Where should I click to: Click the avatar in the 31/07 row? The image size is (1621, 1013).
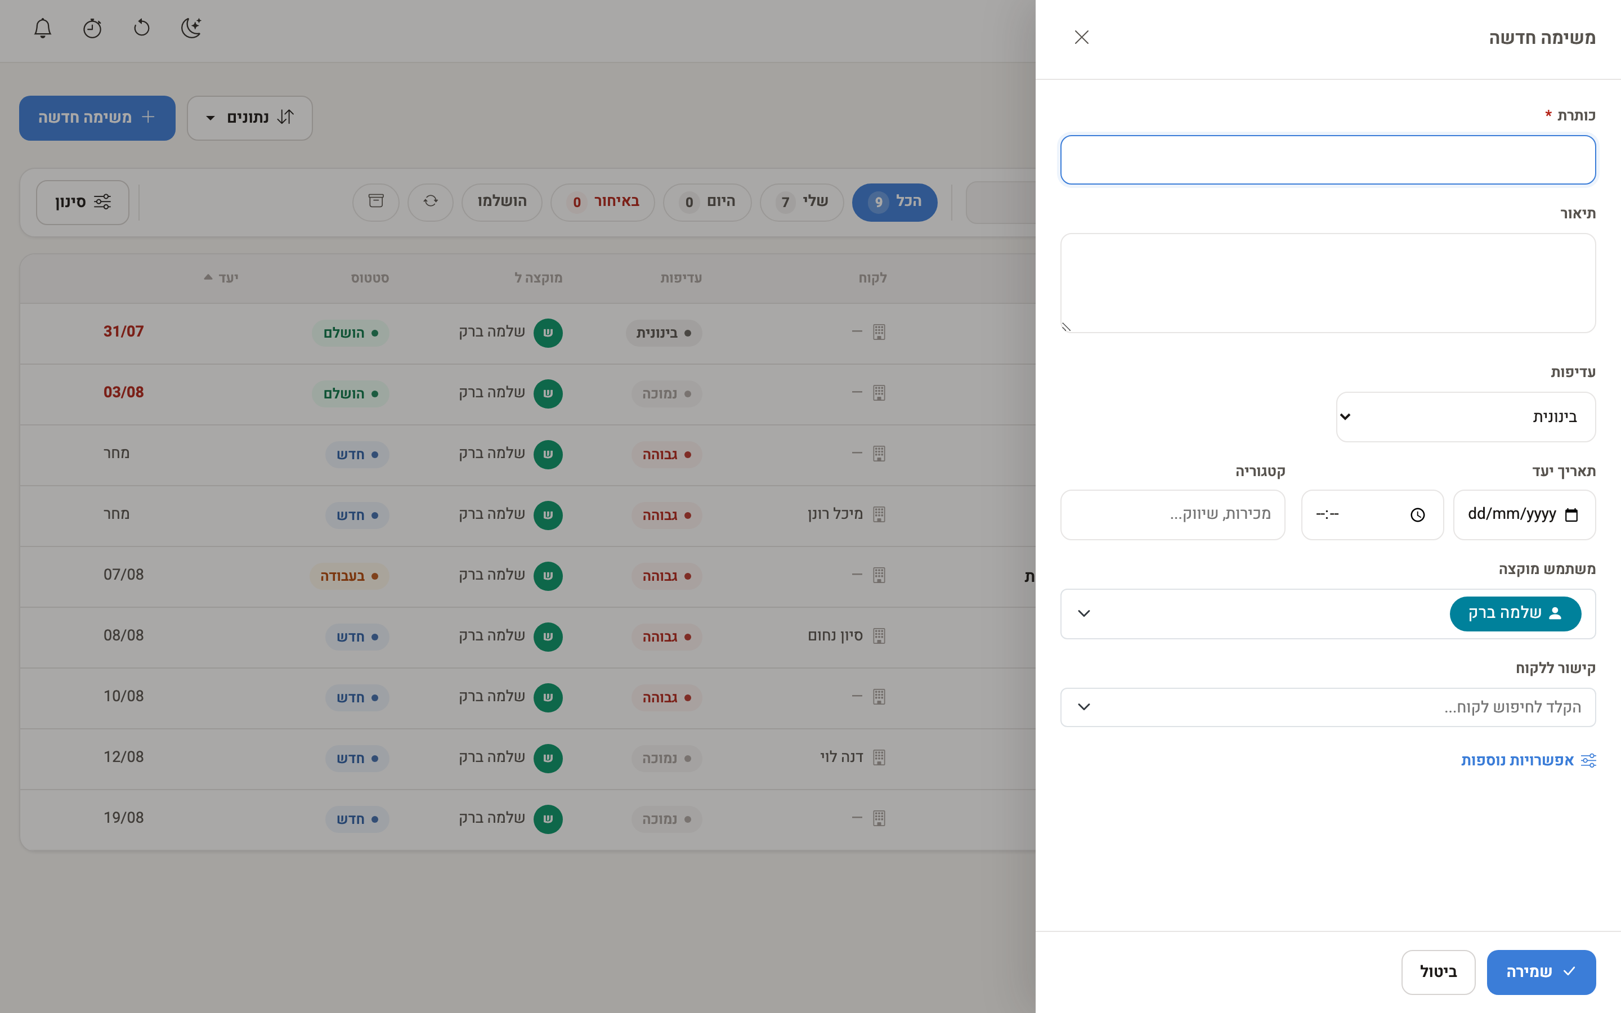click(x=548, y=333)
